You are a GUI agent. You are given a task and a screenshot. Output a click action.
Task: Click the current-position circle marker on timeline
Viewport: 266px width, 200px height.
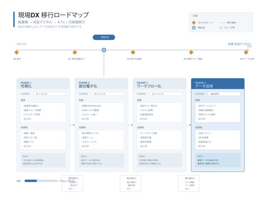coord(104,50)
